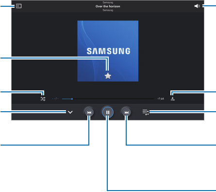The image size is (216, 192).
Task: Click the total duration label right of progress
Action: click(x=161, y=99)
